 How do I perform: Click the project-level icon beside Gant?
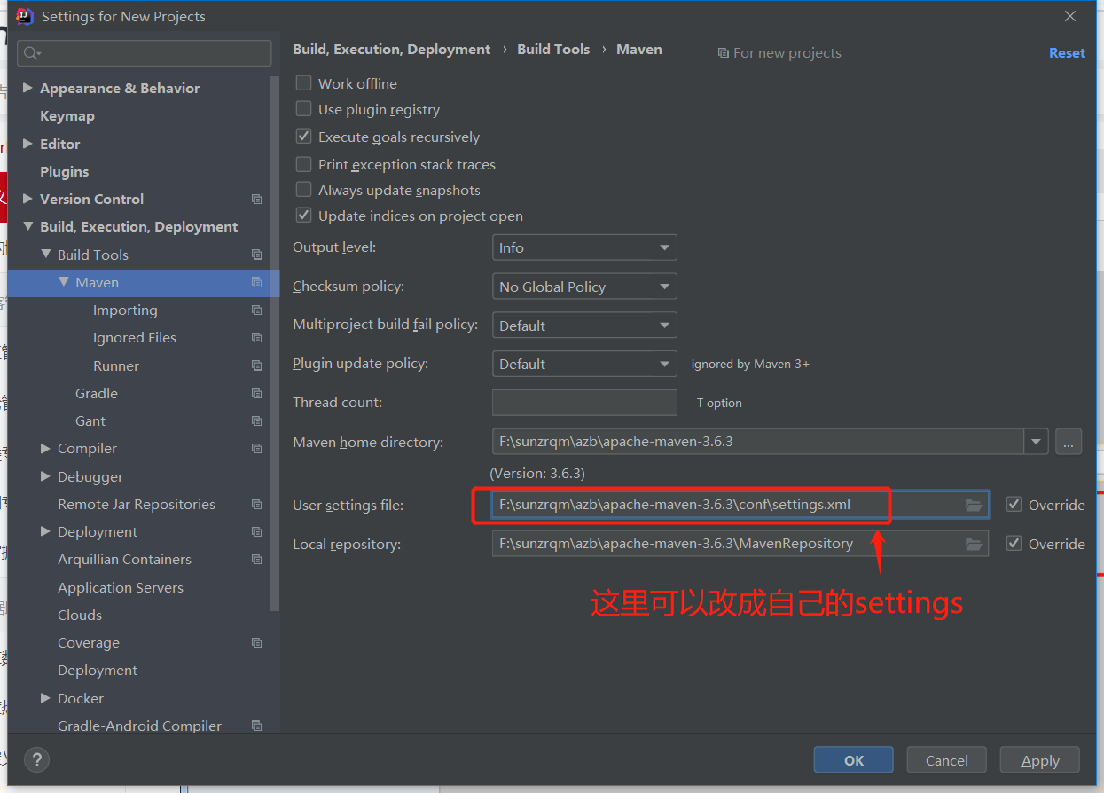click(256, 421)
